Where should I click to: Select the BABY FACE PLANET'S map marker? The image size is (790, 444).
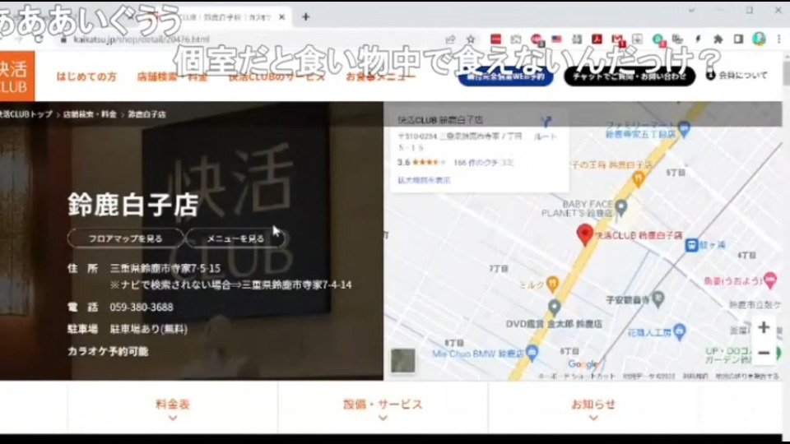tap(621, 207)
